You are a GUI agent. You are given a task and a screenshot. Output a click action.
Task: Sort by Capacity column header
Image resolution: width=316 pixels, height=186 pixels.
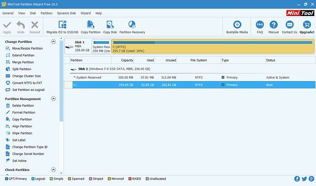click(x=123, y=60)
